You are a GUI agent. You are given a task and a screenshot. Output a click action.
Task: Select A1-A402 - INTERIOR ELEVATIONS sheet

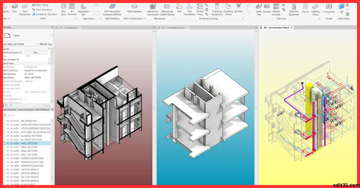[26, 166]
